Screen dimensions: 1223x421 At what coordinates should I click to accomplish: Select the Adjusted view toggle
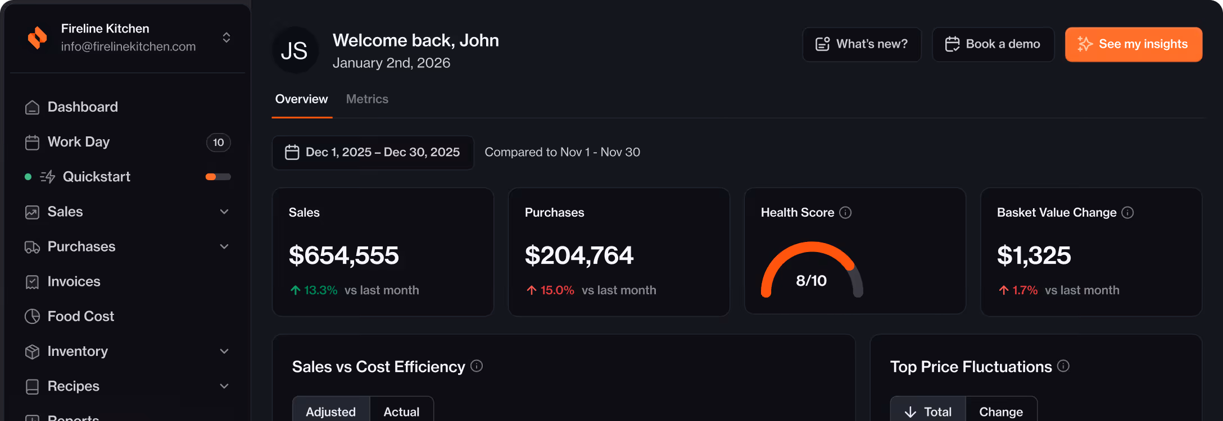[330, 411]
